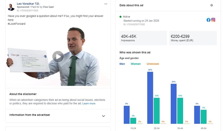223x131 pixels.
Task: Click Leo Varadkar's profile picture
Action: click(x=11, y=7)
